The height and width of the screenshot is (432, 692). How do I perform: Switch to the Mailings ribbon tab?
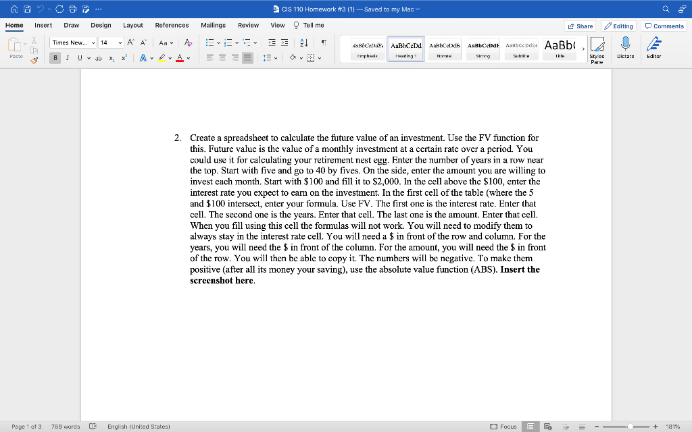(213, 25)
